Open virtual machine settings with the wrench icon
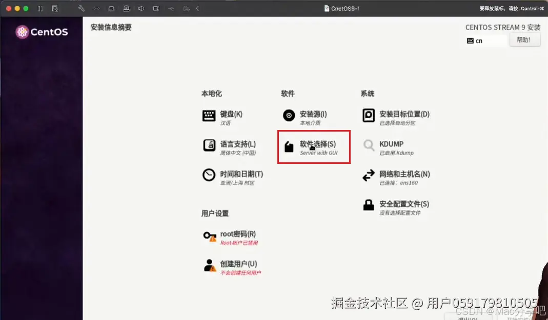The image size is (548, 320). [x=82, y=8]
